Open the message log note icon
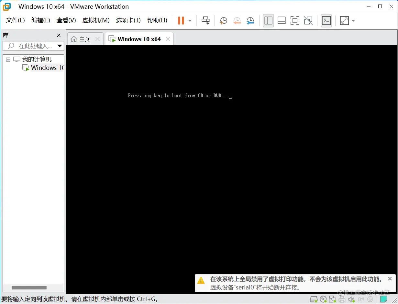 384,299
